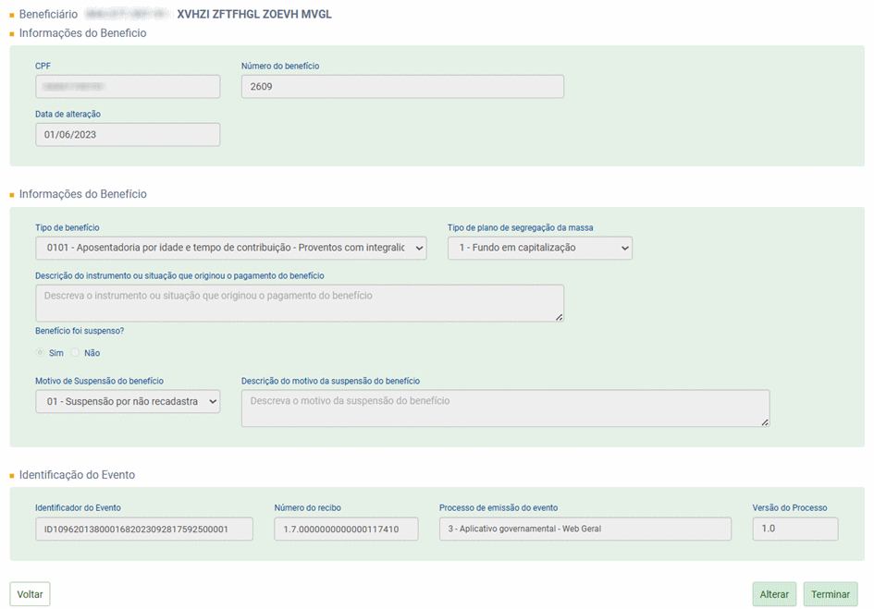This screenshot has height=609, width=874.
Task: Select the Sim radio button
Action: pos(40,353)
